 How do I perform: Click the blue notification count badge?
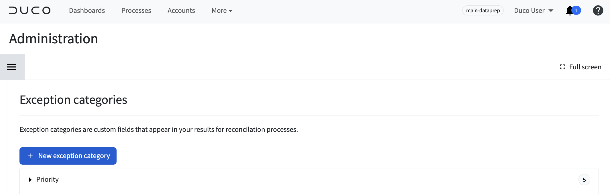point(576,11)
